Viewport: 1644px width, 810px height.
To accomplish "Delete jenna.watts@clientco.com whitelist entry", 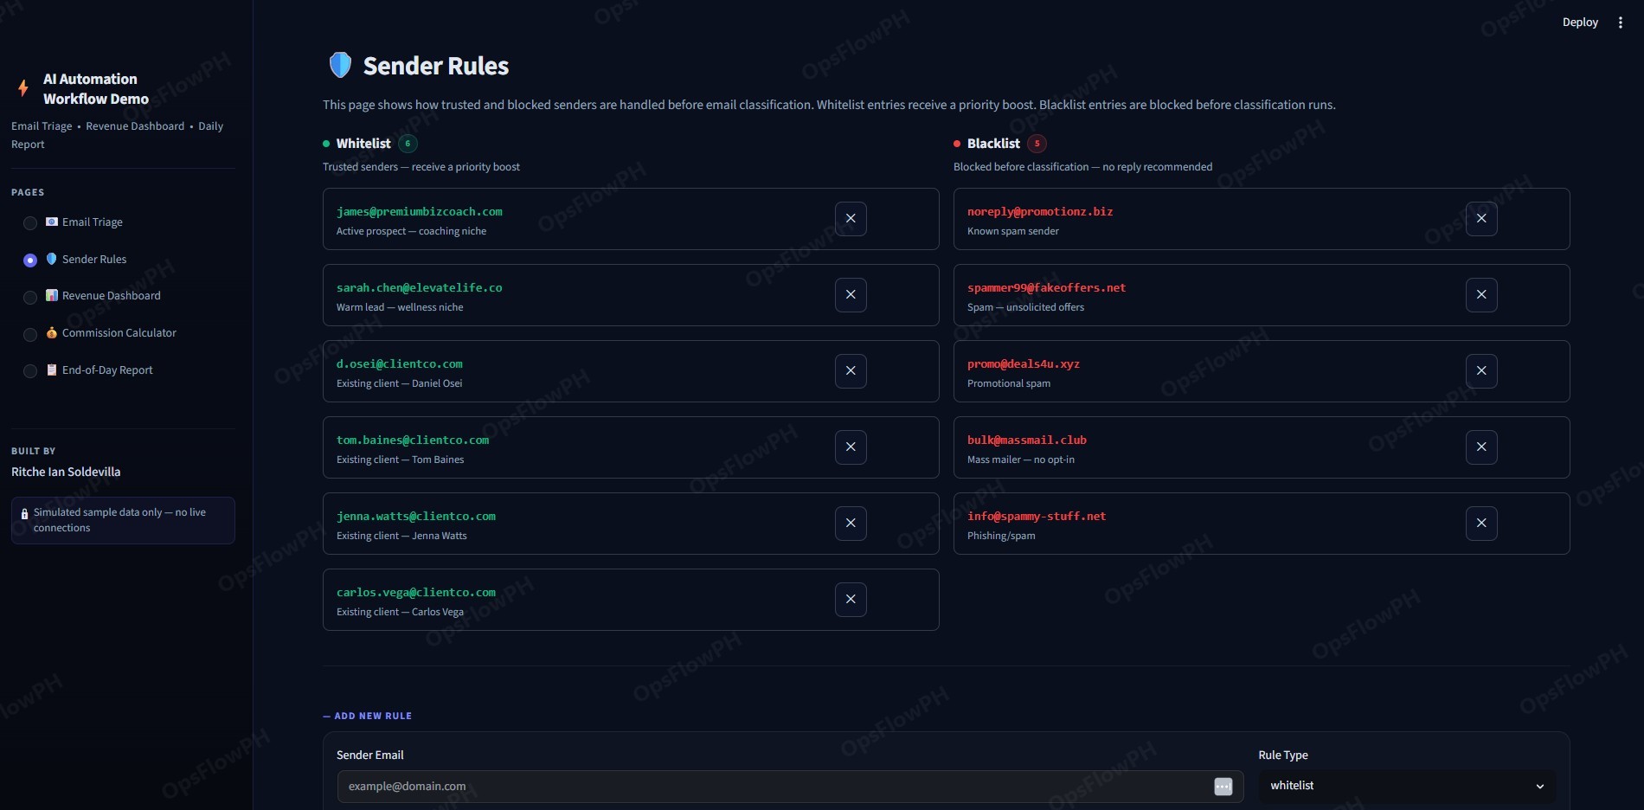I will [851, 524].
